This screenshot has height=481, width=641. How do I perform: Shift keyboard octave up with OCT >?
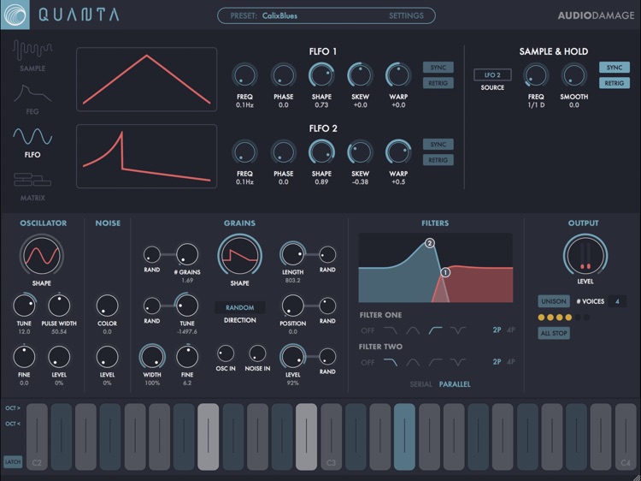click(x=13, y=408)
